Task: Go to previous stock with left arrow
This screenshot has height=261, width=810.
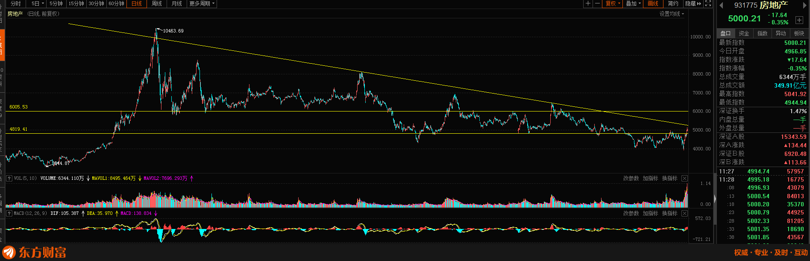Action: [721, 6]
